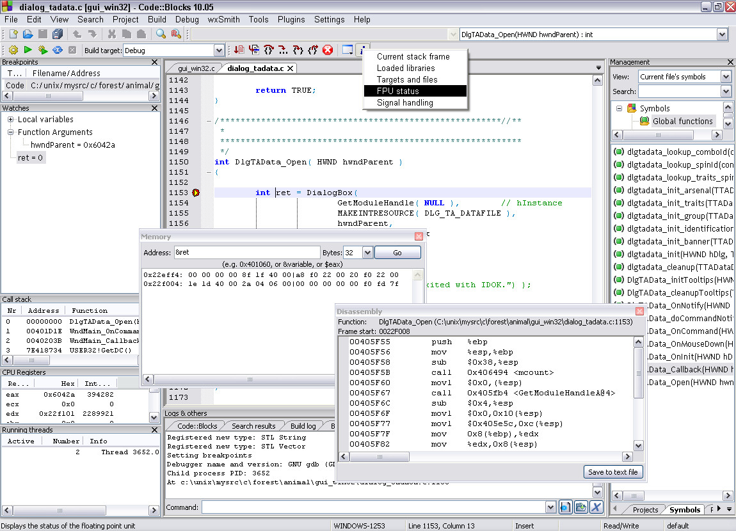736x531 pixels.
Task: Open the Debug menu
Action: tap(187, 19)
